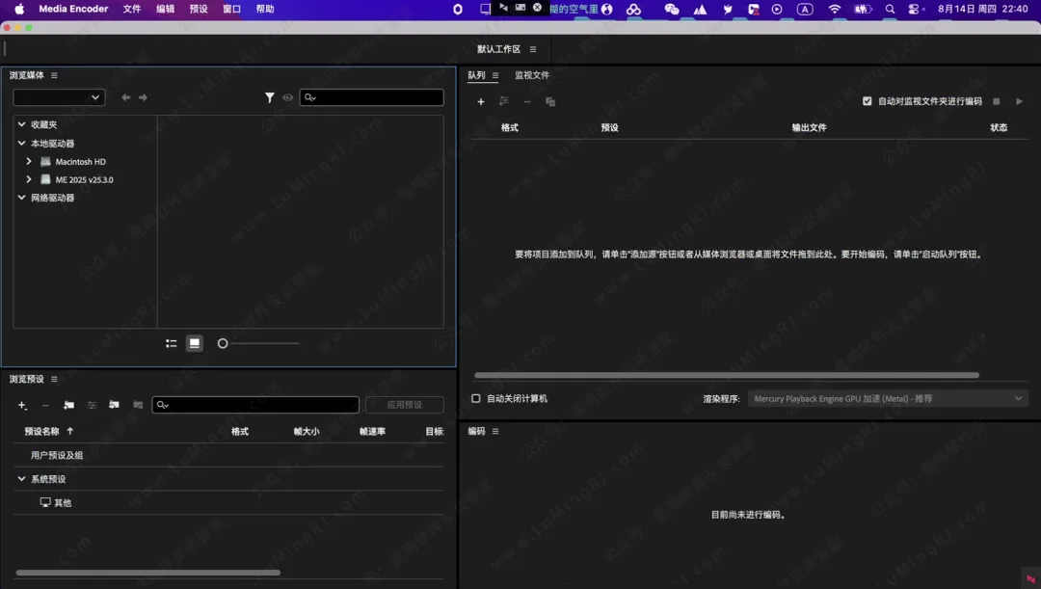This screenshot has width=1041, height=589.
Task: Click the WeChat icon in menu bar
Action: click(672, 9)
